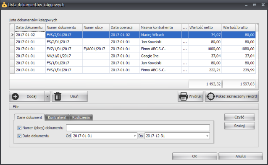Screen dimensions: 268x165
Task: Click the money bag app icon in the title bar
Action: [x=4, y=5]
